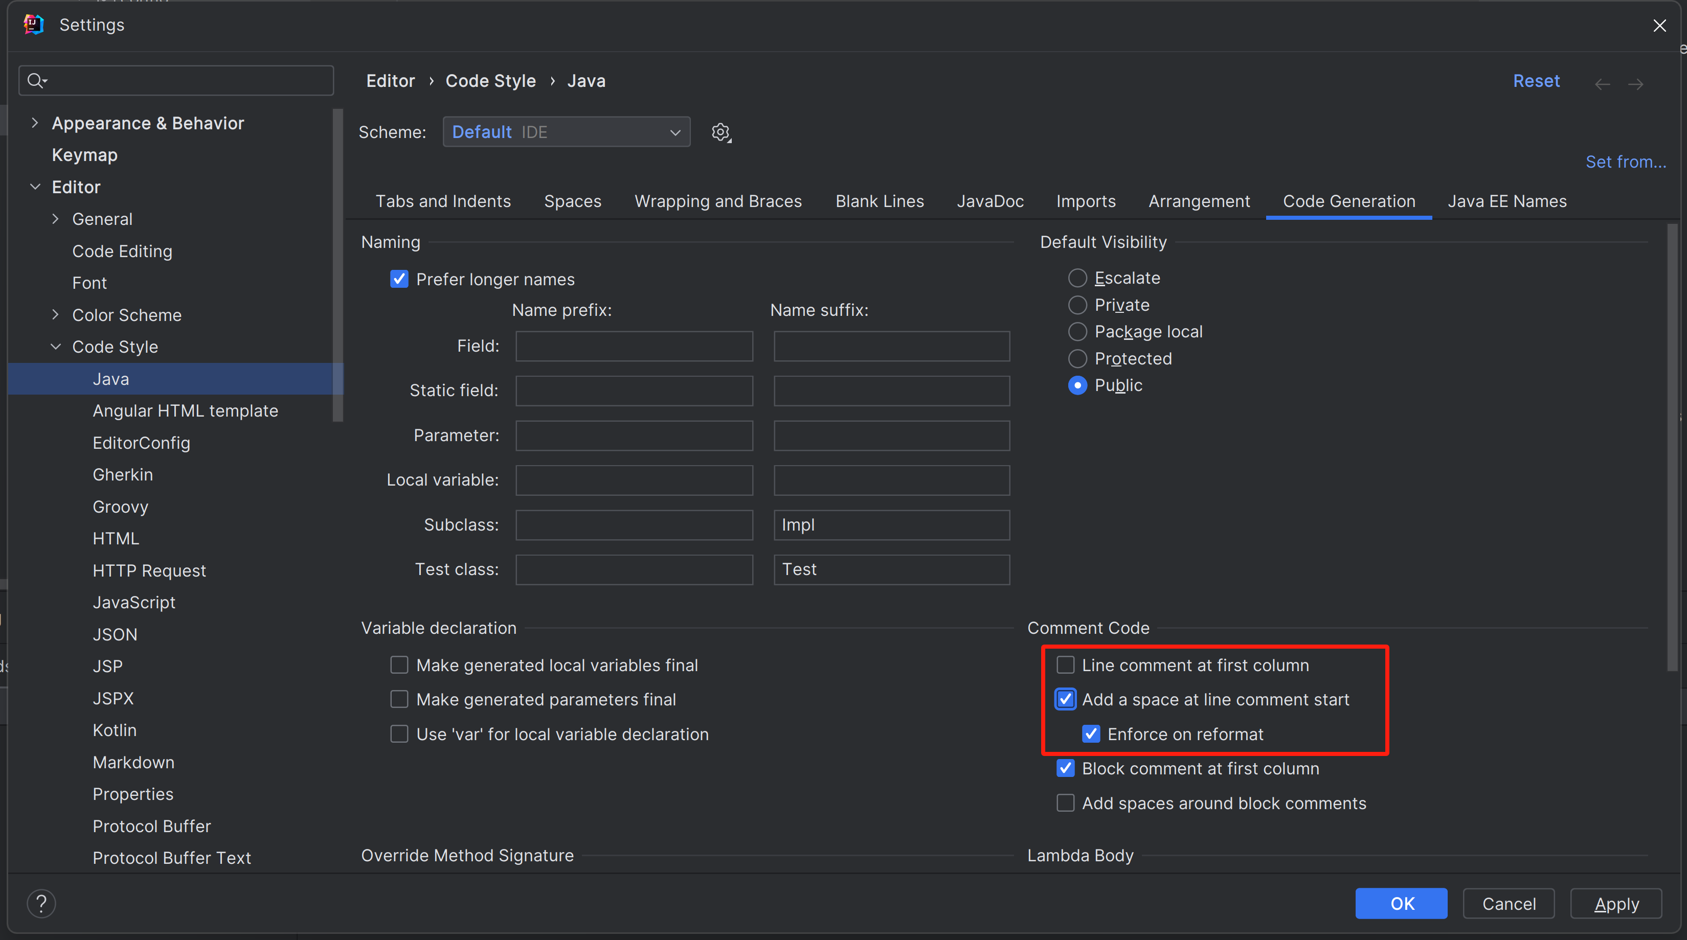Expand Appearance & Behavior section
The height and width of the screenshot is (940, 1687).
35,123
